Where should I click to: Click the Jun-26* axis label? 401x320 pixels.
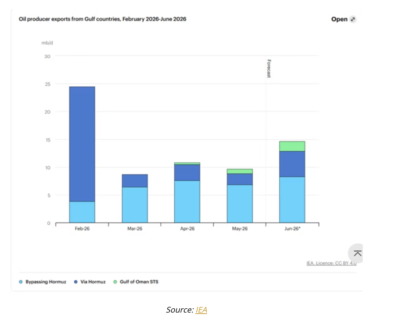click(x=292, y=229)
